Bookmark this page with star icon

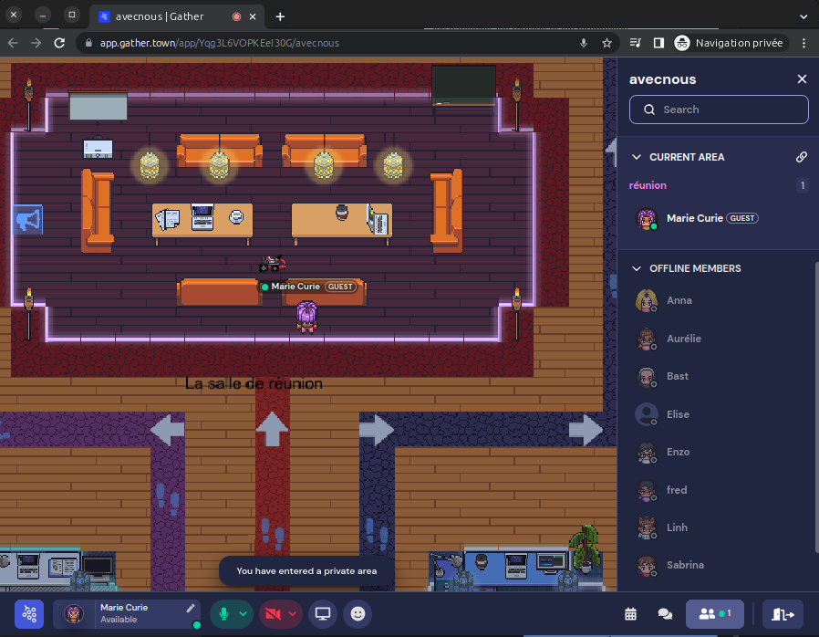point(606,43)
